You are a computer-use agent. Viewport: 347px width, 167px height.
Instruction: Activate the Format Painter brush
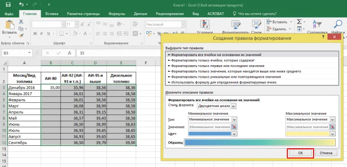coord(21,35)
